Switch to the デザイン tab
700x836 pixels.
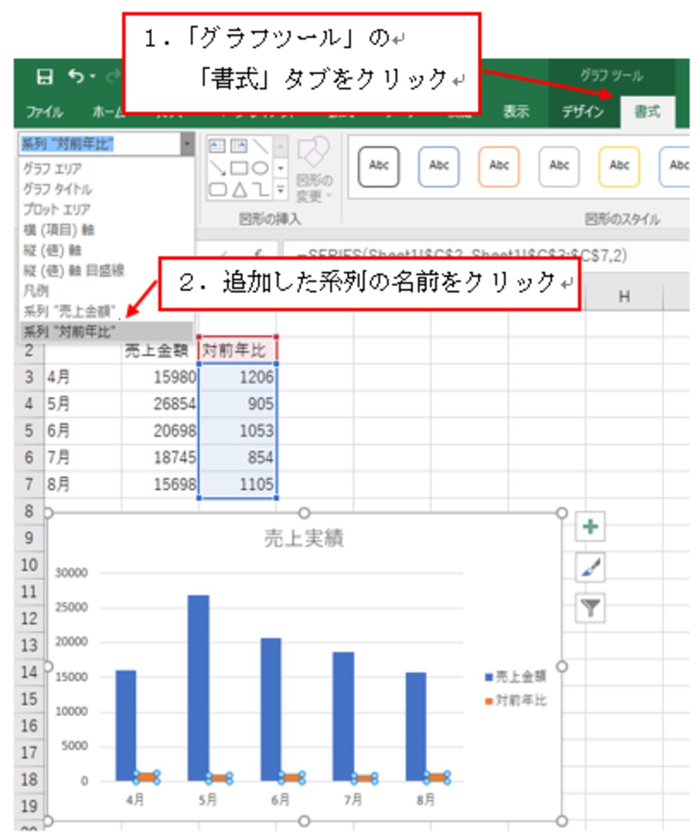point(582,111)
